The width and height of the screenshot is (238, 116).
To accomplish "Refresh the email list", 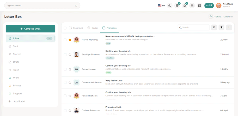I will coord(214,27).
